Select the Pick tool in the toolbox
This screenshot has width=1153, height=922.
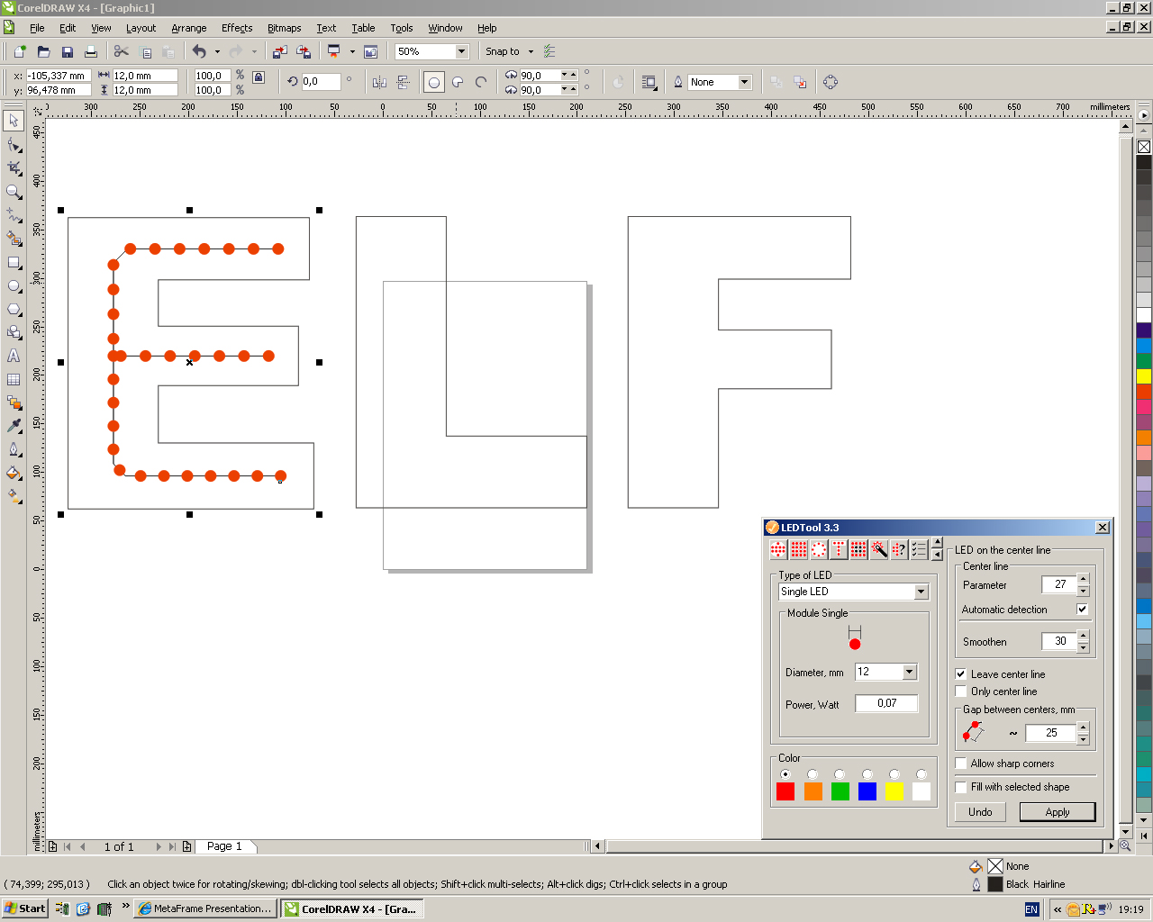[14, 120]
